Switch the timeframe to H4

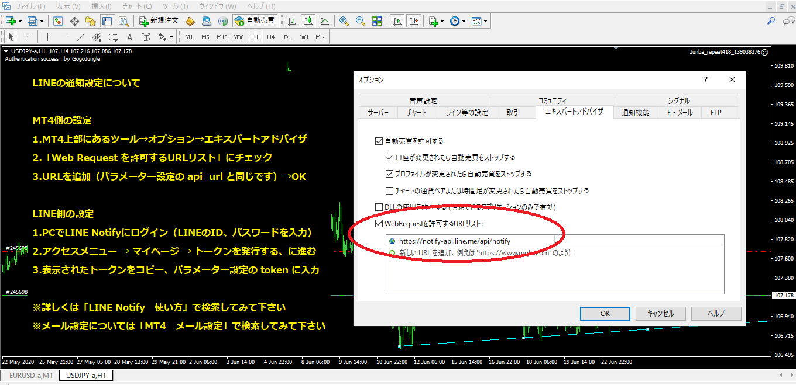pyautogui.click(x=271, y=37)
